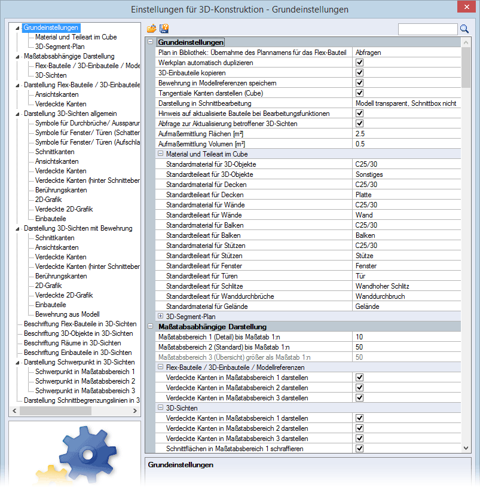Image resolution: width=480 pixels, height=487 pixels.
Task: Toggle Hinweis auf aktualisierte Bauteile checkbox
Action: (x=359, y=114)
